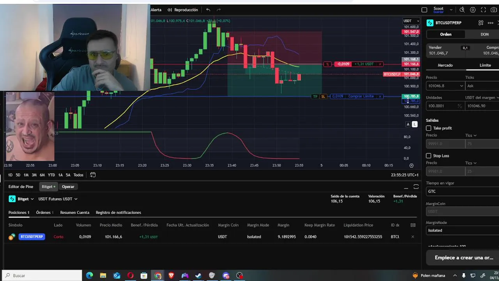The width and height of the screenshot is (499, 281).
Task: Click the Reproducción replay button
Action: pyautogui.click(x=182, y=10)
